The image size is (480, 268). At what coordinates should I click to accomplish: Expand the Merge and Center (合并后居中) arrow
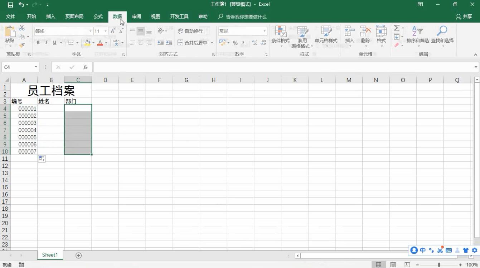pyautogui.click(x=212, y=43)
